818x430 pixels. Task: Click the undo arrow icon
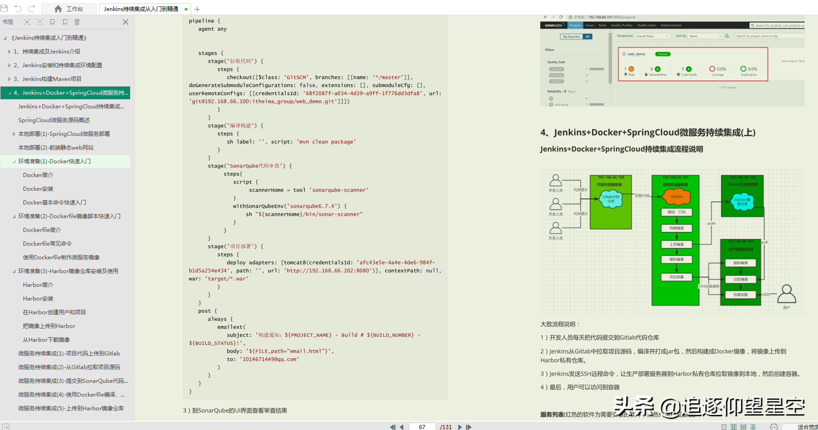pos(18,8)
